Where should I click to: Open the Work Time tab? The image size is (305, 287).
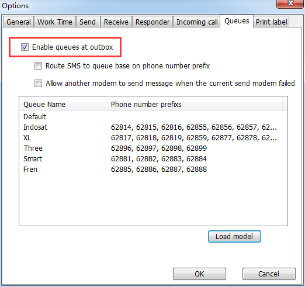pos(55,22)
